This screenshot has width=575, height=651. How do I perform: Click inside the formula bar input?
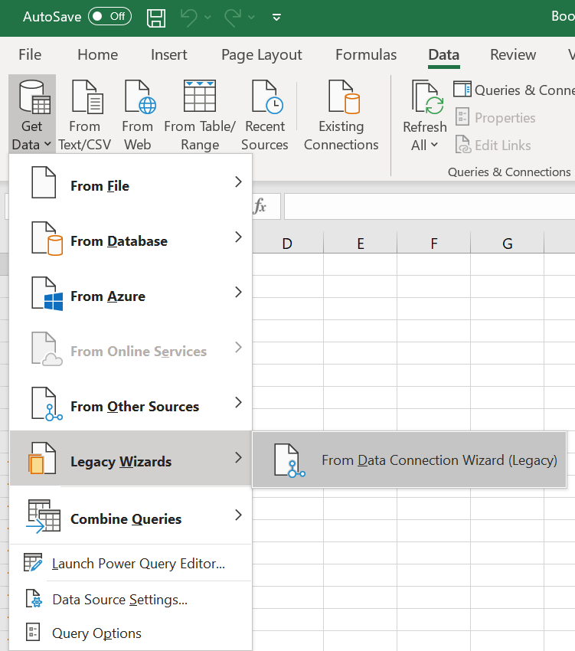[430, 206]
